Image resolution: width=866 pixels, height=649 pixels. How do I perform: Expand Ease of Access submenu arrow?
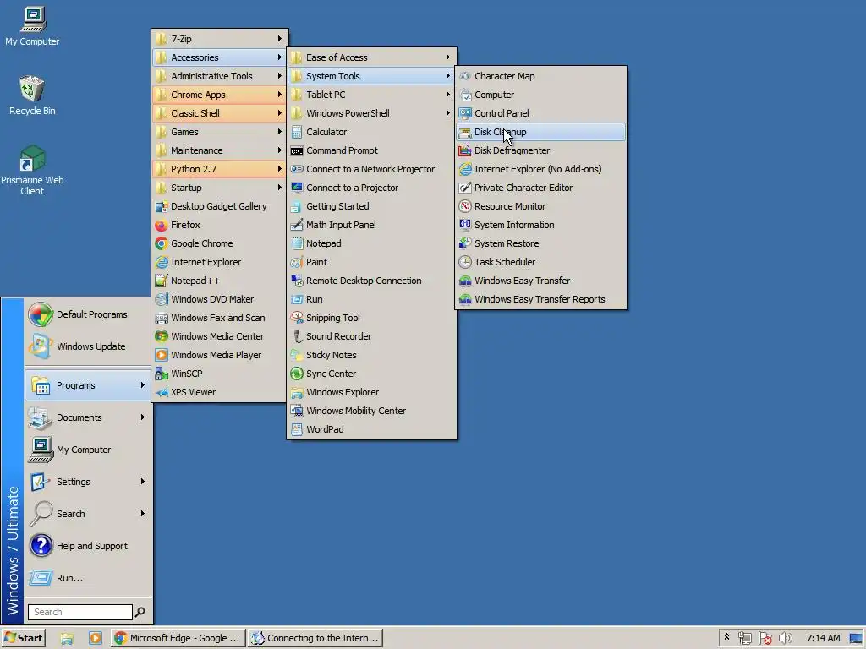pyautogui.click(x=448, y=57)
